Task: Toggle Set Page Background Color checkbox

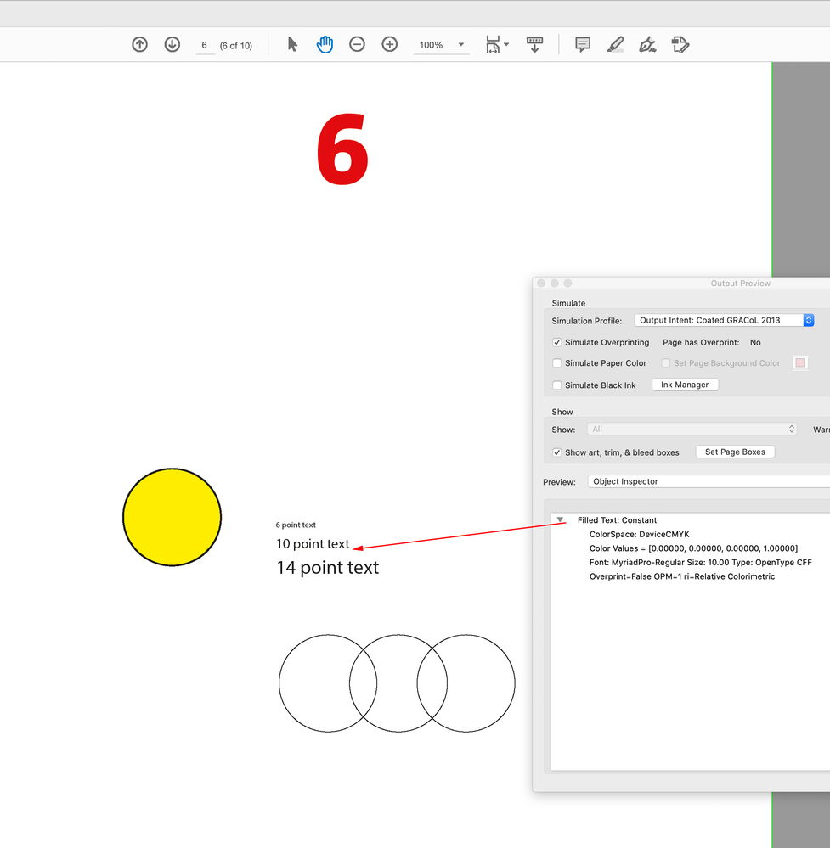Action: click(665, 363)
